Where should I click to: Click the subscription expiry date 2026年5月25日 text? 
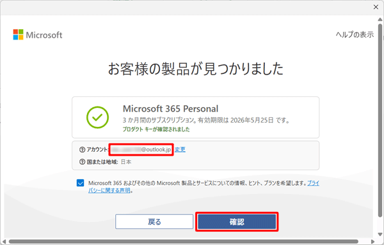pos(252,121)
